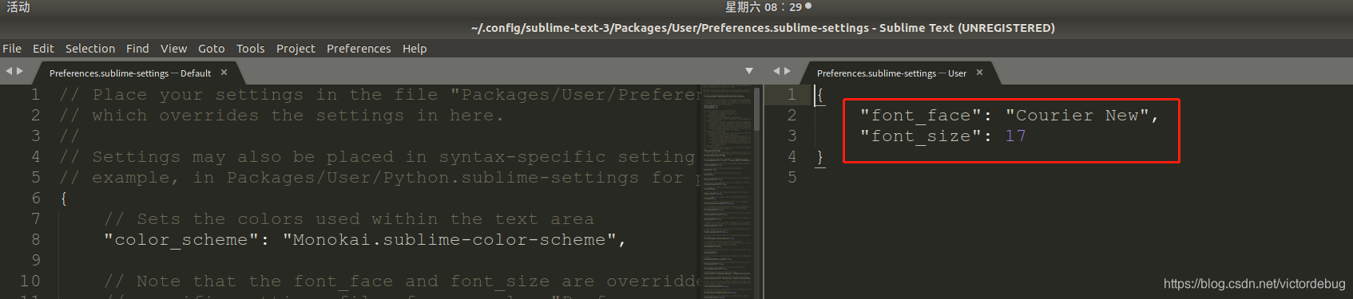Open tab list dropdown in left pane

tap(749, 71)
